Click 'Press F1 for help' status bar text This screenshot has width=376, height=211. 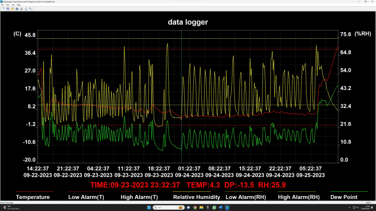(7, 203)
